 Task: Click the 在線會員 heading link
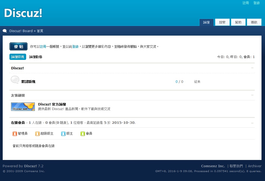coord(18,123)
